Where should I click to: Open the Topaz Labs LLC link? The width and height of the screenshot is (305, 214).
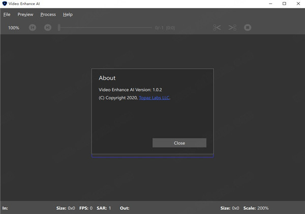click(x=154, y=98)
